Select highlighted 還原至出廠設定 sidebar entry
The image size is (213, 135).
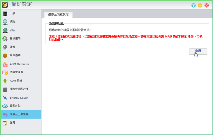[21, 114]
